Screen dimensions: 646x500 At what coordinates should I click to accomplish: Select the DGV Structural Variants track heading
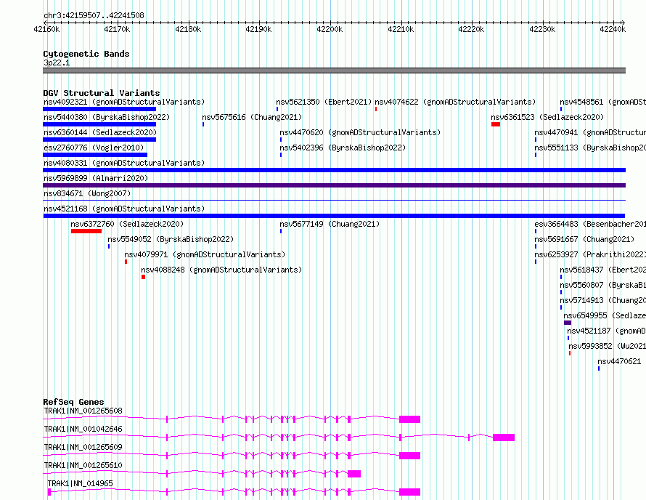[x=102, y=93]
